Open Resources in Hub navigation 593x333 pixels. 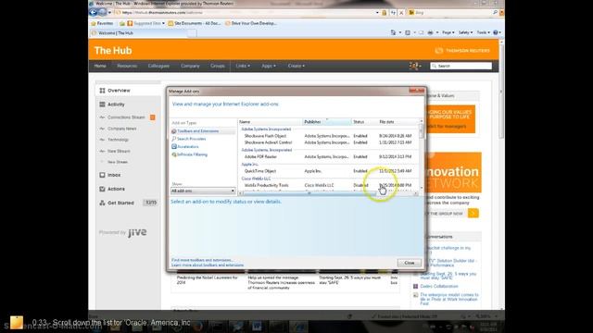point(127,66)
